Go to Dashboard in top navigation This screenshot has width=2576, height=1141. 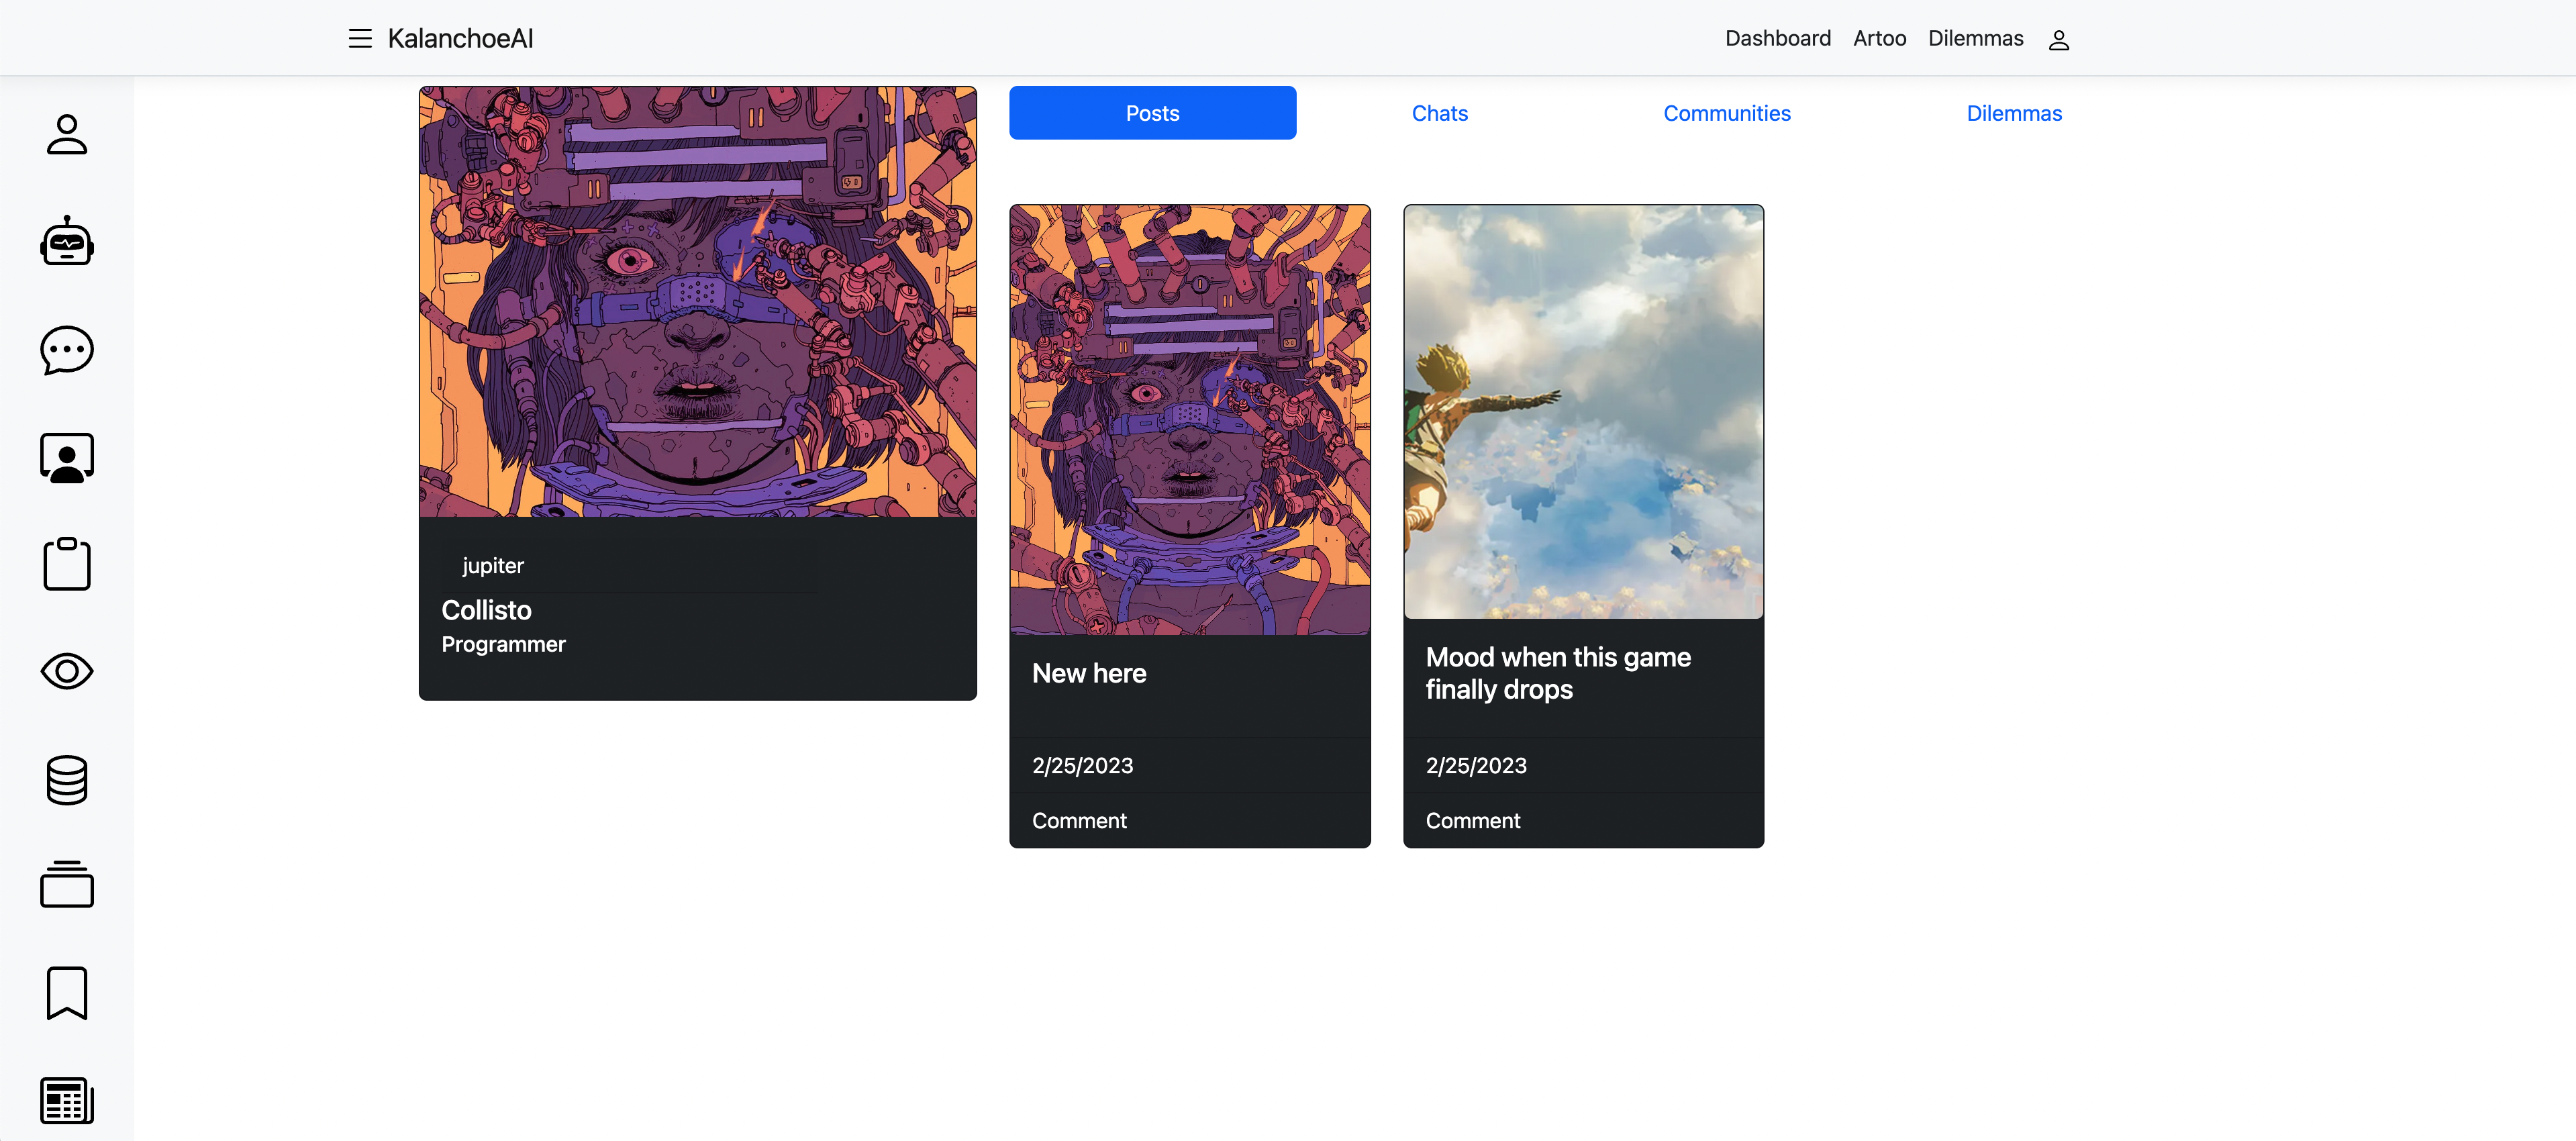[x=1777, y=38]
